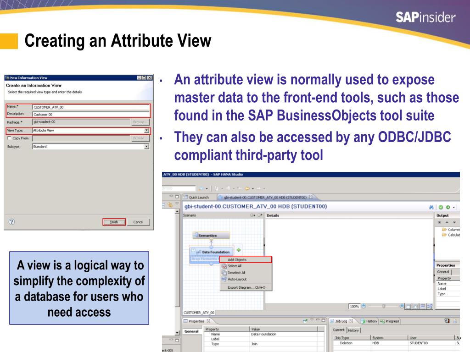
Task: Choose Select All from the context menu
Action: coord(246,266)
